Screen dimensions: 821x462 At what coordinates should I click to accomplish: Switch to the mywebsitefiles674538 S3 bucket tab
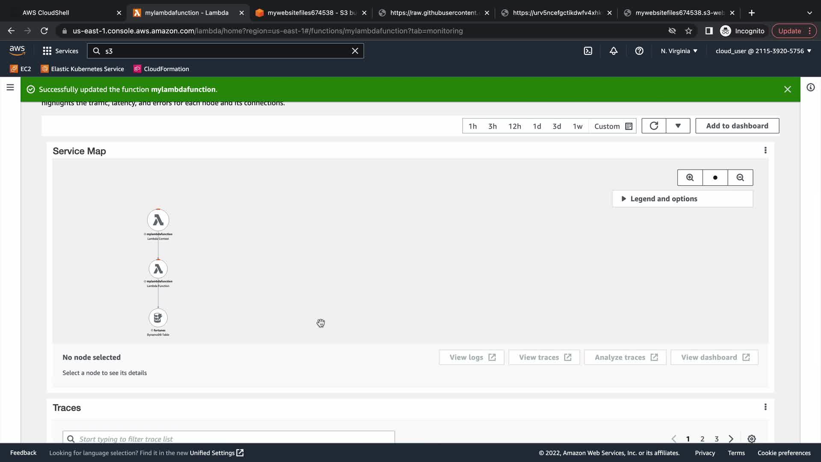tap(311, 13)
